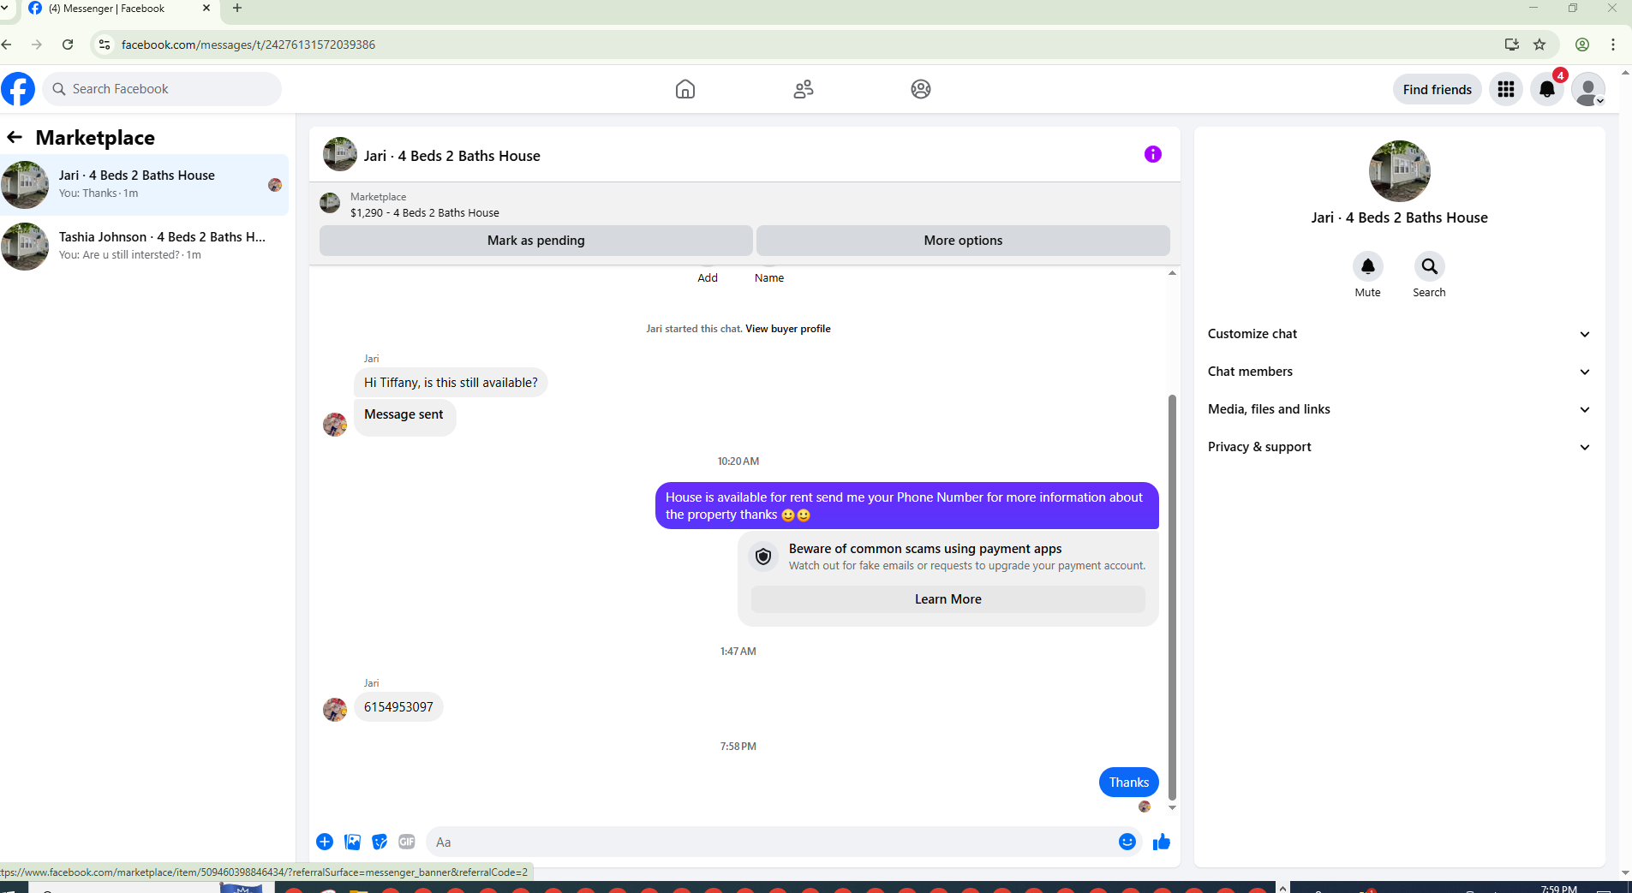
Task: Bookmark this tab star icon
Action: coord(1539,45)
